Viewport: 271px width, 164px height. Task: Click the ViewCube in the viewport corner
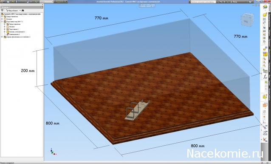click(x=247, y=20)
